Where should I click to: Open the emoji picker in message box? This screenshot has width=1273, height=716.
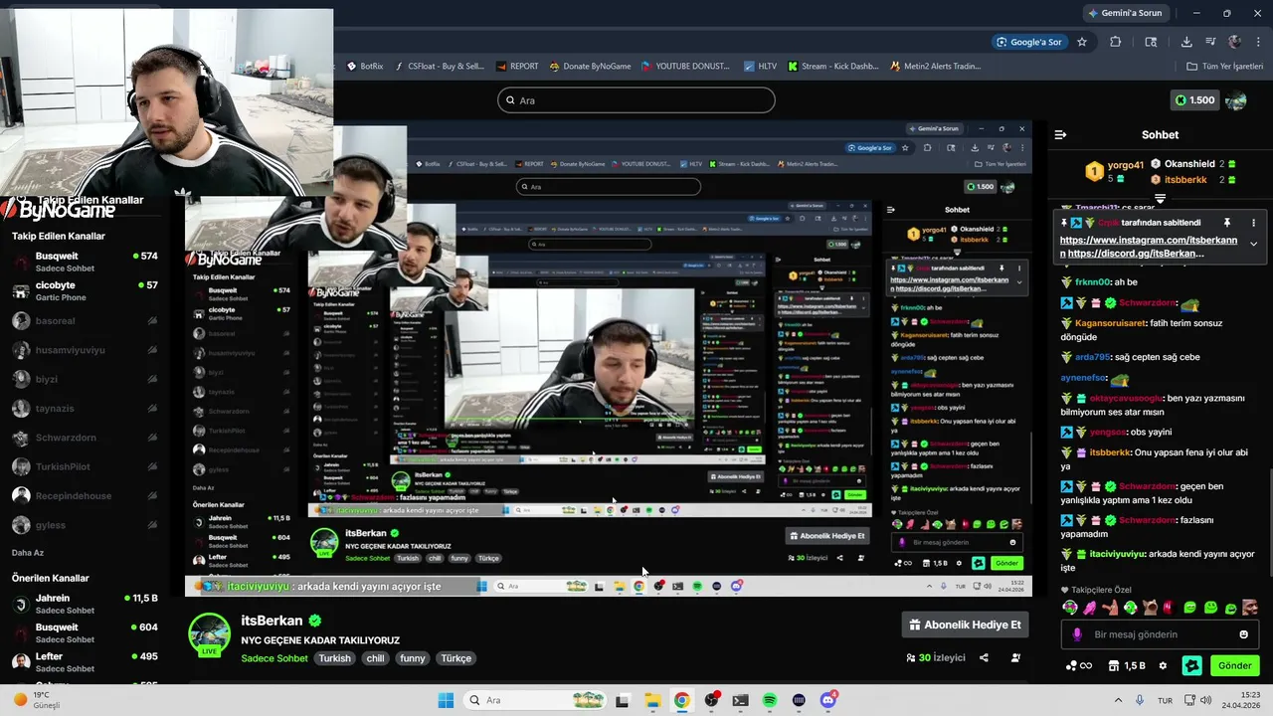pyautogui.click(x=1243, y=634)
